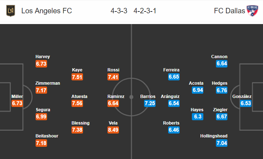
Task: Click Ferreira's 6.65 rating badge
Action: click(174, 77)
